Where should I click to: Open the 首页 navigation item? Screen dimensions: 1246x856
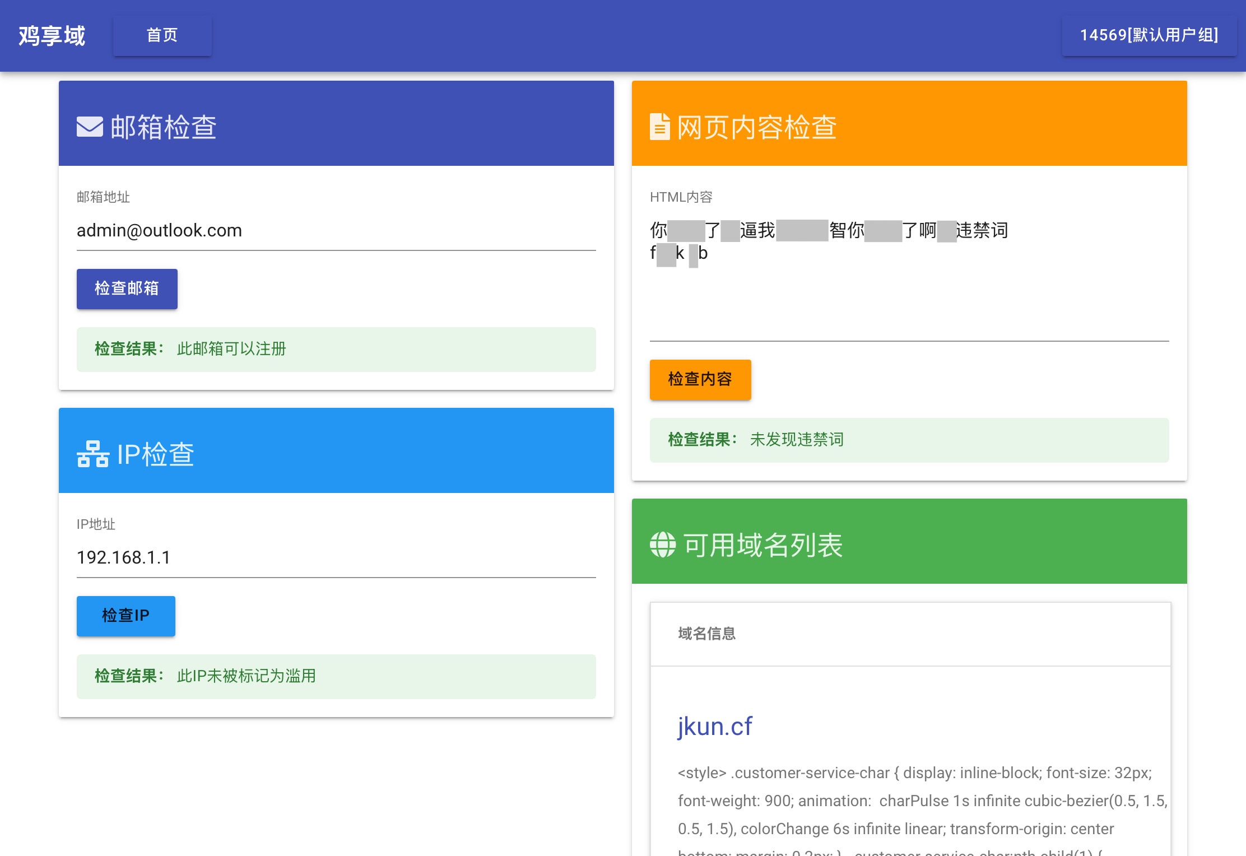(x=162, y=35)
